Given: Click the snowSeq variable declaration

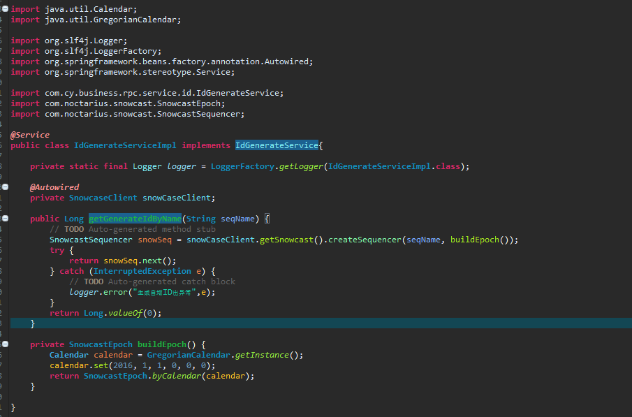Looking at the screenshot, I should click(154, 240).
